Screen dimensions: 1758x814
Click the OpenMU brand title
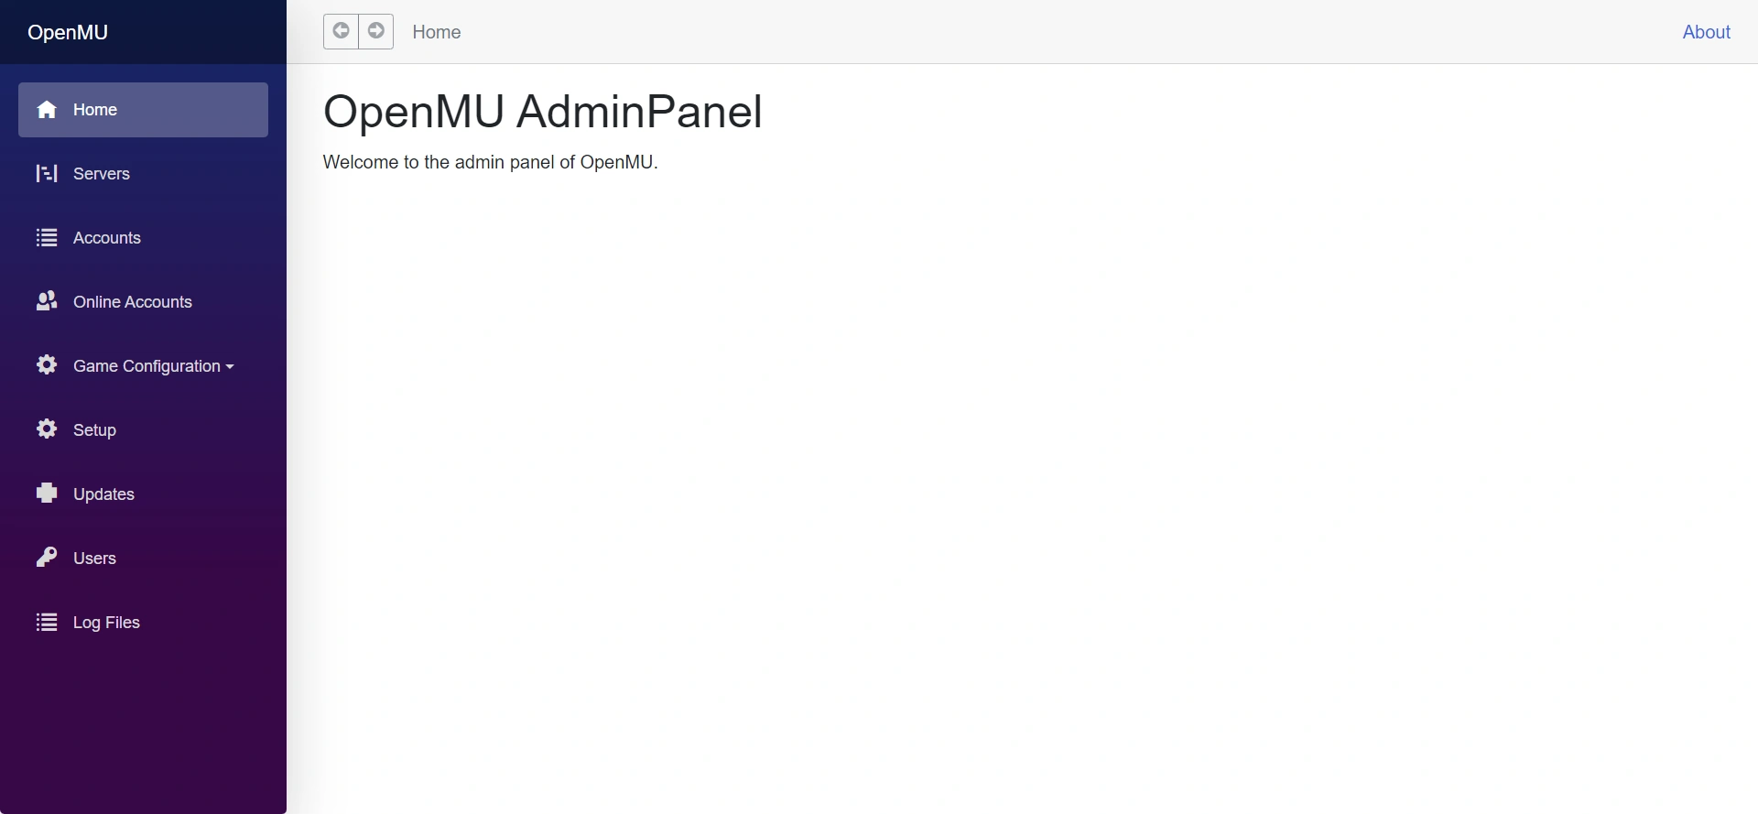pyautogui.click(x=68, y=32)
